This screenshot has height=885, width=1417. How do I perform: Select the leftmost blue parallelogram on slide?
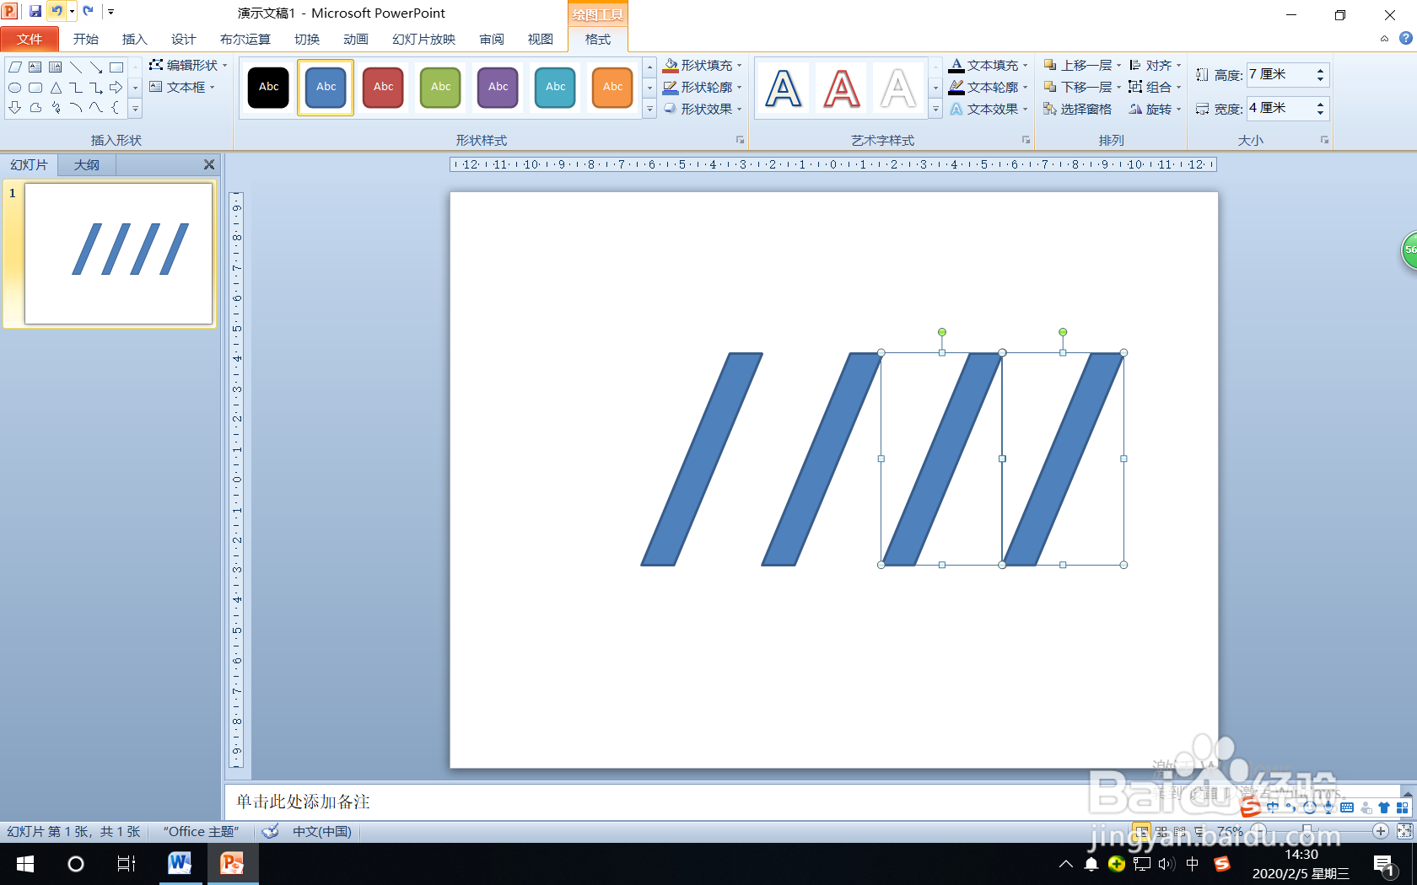pyautogui.click(x=702, y=459)
